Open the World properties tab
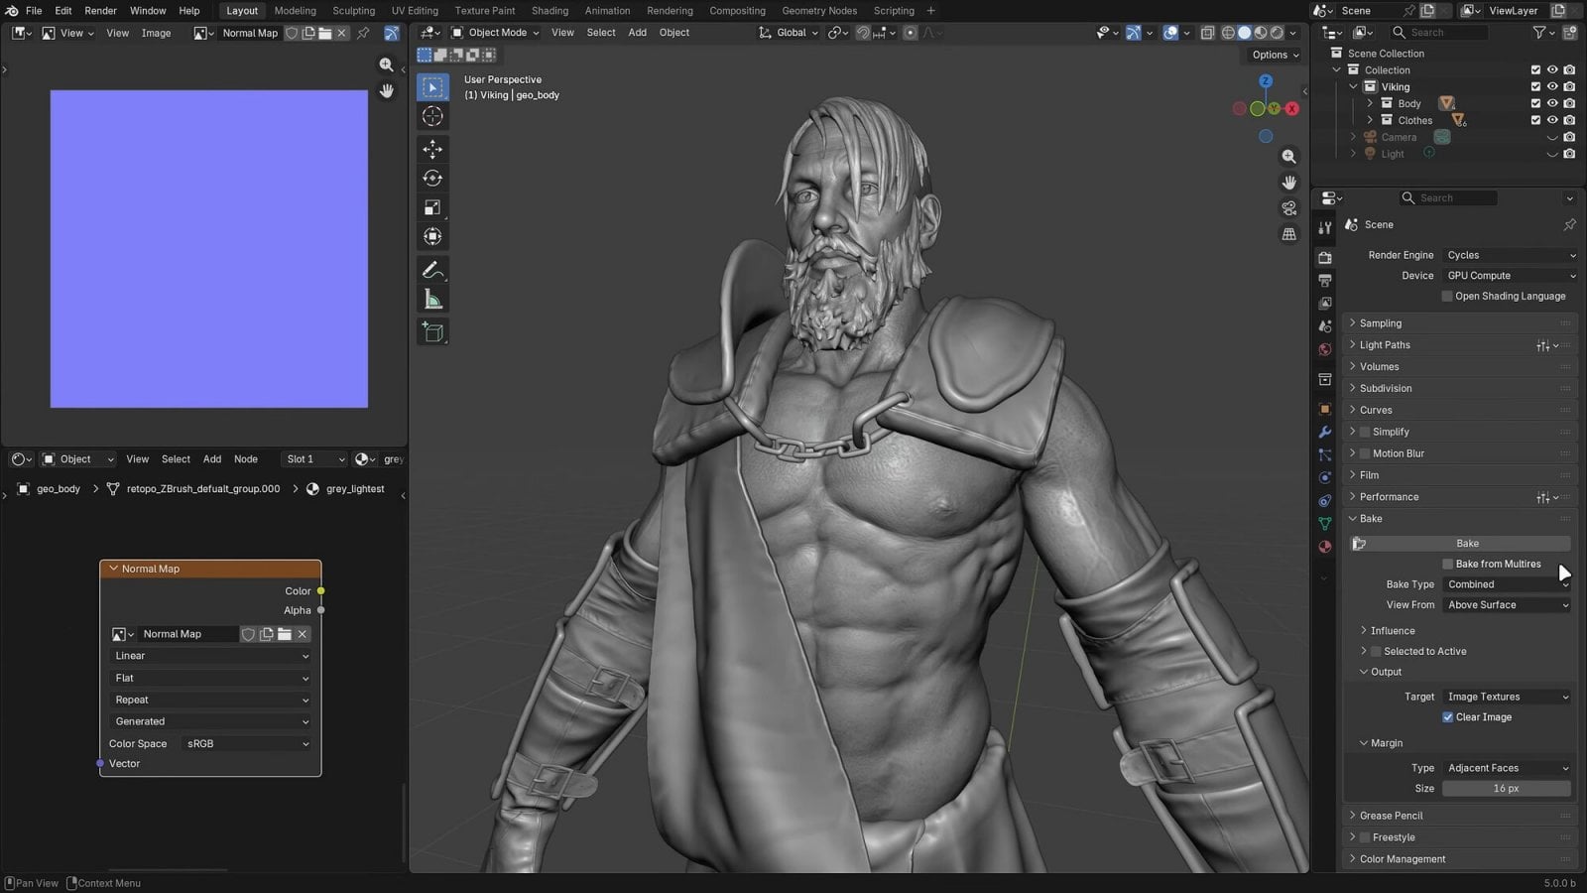This screenshot has width=1587, height=893. (1324, 349)
